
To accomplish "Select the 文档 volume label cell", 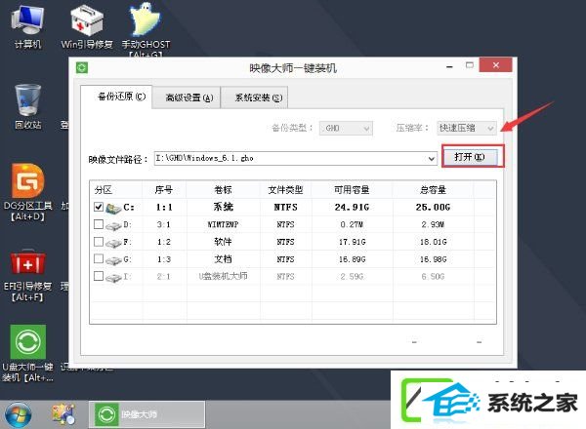I will [223, 259].
